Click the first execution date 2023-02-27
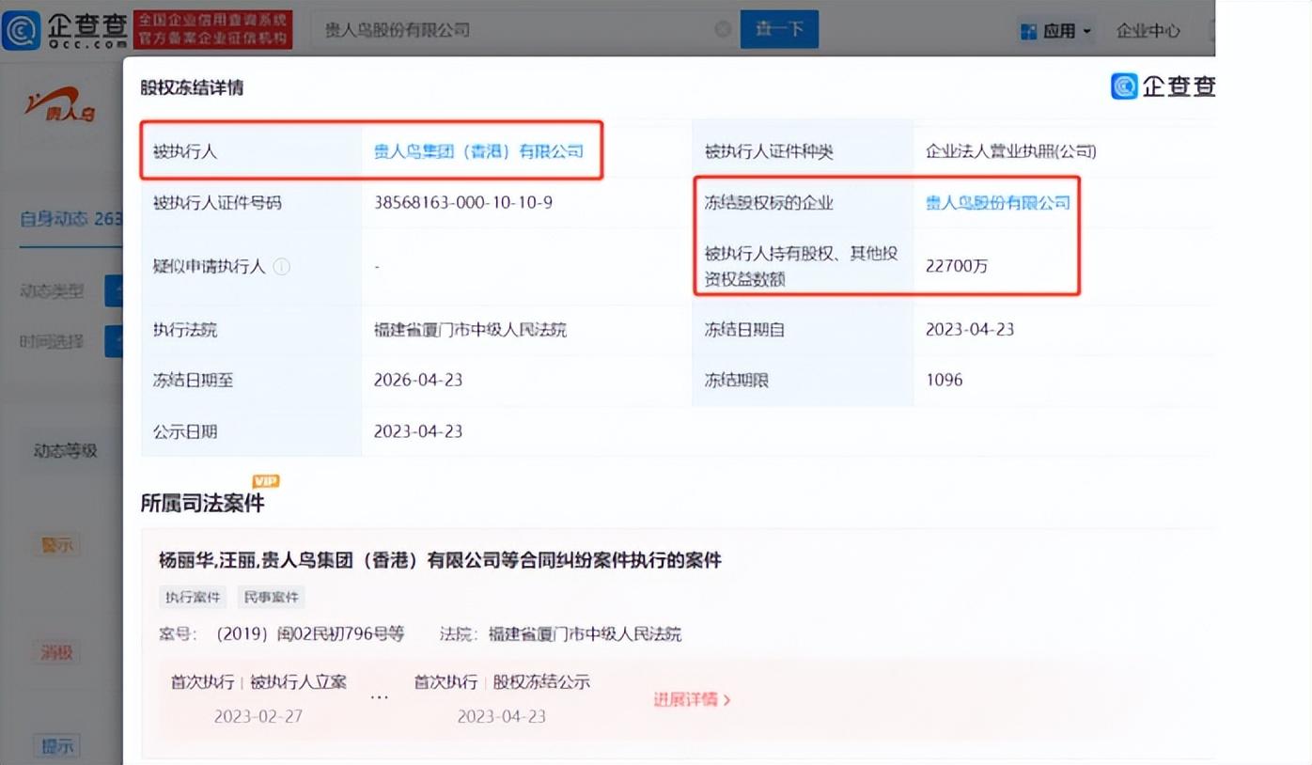The height and width of the screenshot is (765, 1312). pyautogui.click(x=258, y=716)
